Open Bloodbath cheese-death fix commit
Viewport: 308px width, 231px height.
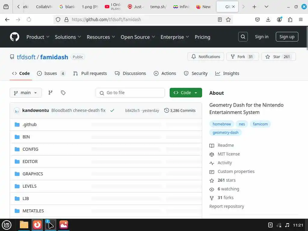coord(79,110)
